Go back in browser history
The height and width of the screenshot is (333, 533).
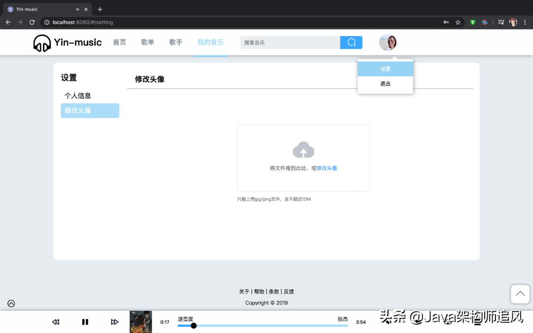(8, 22)
